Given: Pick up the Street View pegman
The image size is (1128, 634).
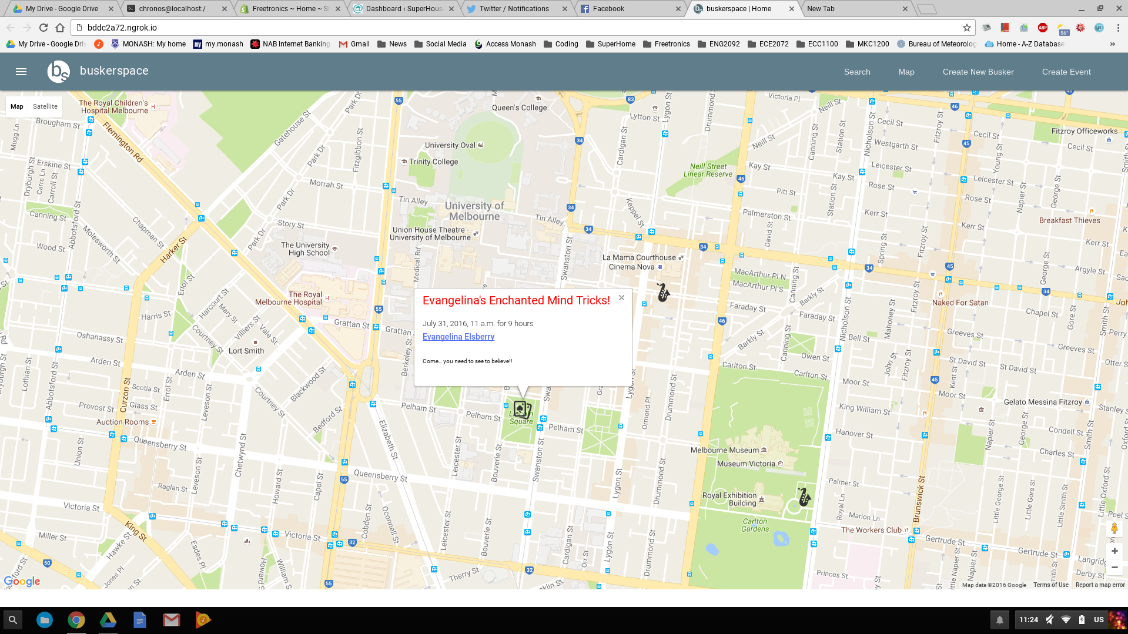Looking at the screenshot, I should pos(1114,528).
